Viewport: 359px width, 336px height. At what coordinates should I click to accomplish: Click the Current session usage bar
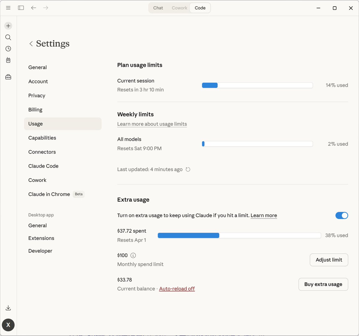257,85
